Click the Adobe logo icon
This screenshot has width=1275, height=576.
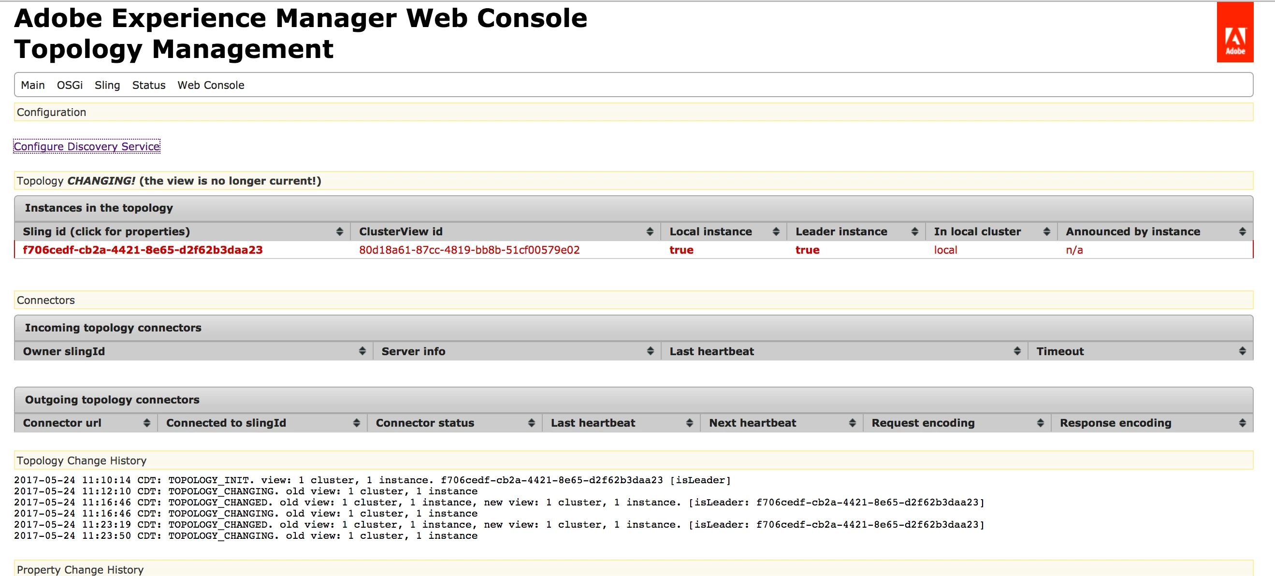[1234, 32]
